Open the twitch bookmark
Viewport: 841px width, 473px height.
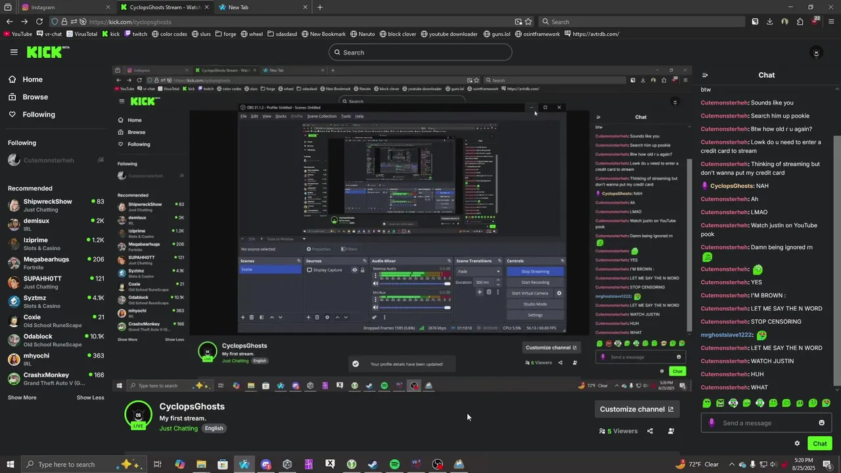(134, 34)
